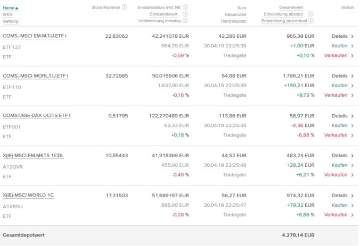Screen dimensions: 360x246
Task: Select WKN value ETF001
Action: coord(12,127)
